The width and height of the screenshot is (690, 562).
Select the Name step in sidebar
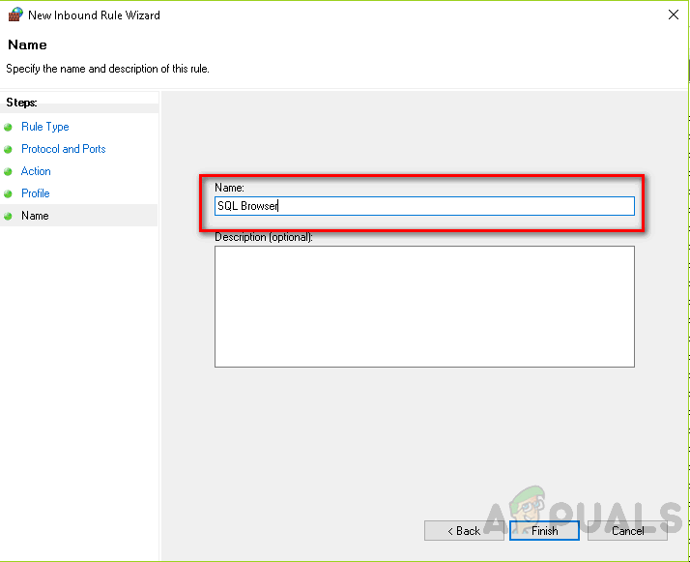[35, 216]
